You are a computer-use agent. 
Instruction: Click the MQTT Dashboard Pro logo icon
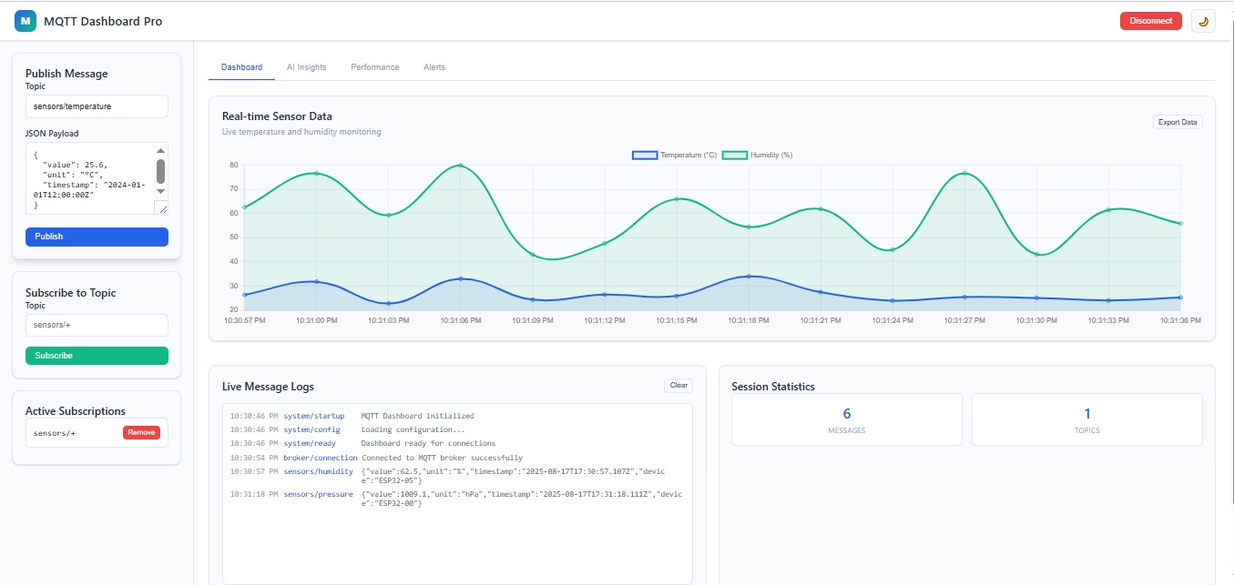click(x=25, y=21)
